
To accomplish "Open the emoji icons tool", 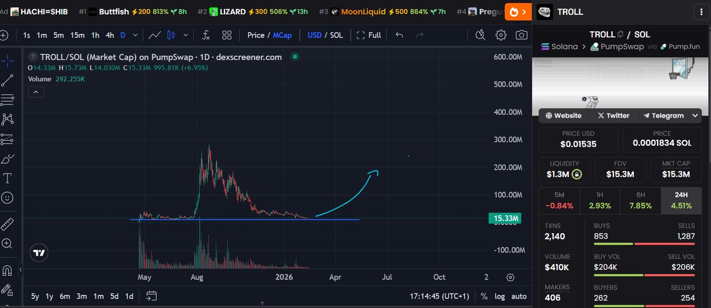I will 7,198.
